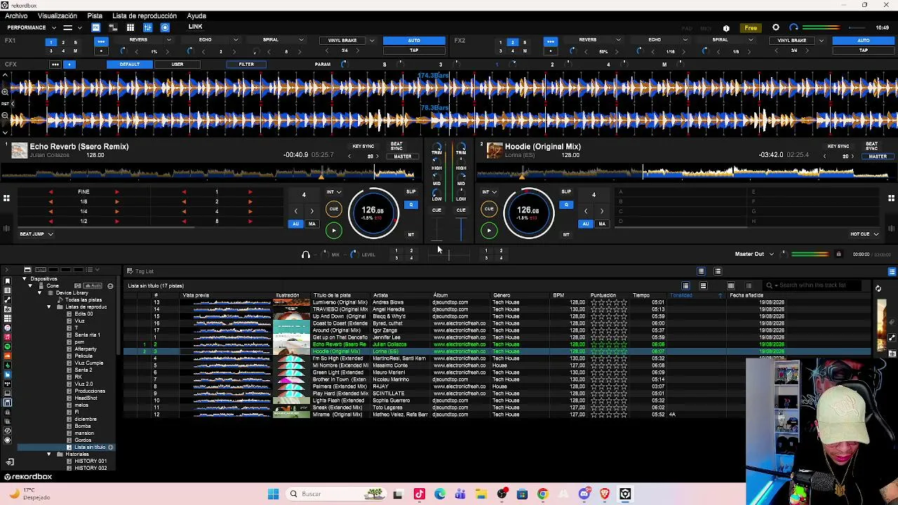Open the Ayuda menu

tap(196, 15)
